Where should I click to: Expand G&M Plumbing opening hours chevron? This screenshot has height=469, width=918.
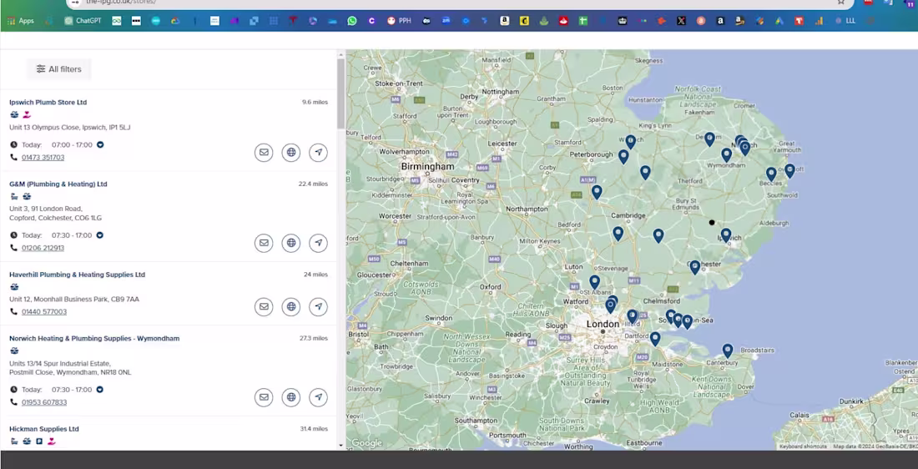[x=99, y=234]
